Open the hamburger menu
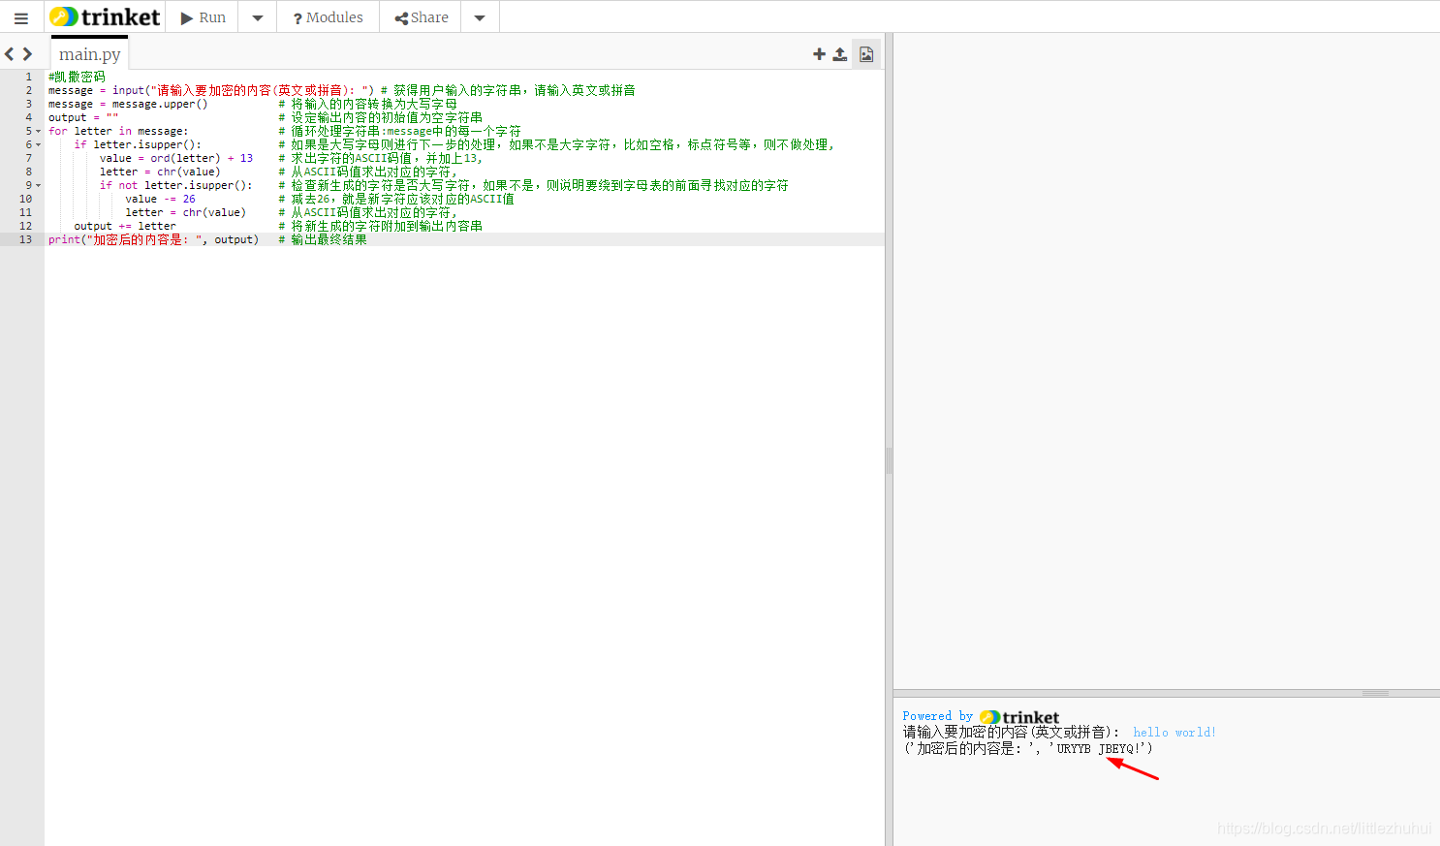The width and height of the screenshot is (1440, 846). [x=20, y=17]
